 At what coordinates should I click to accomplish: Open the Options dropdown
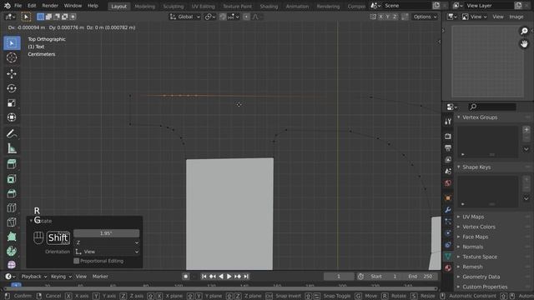425,17
